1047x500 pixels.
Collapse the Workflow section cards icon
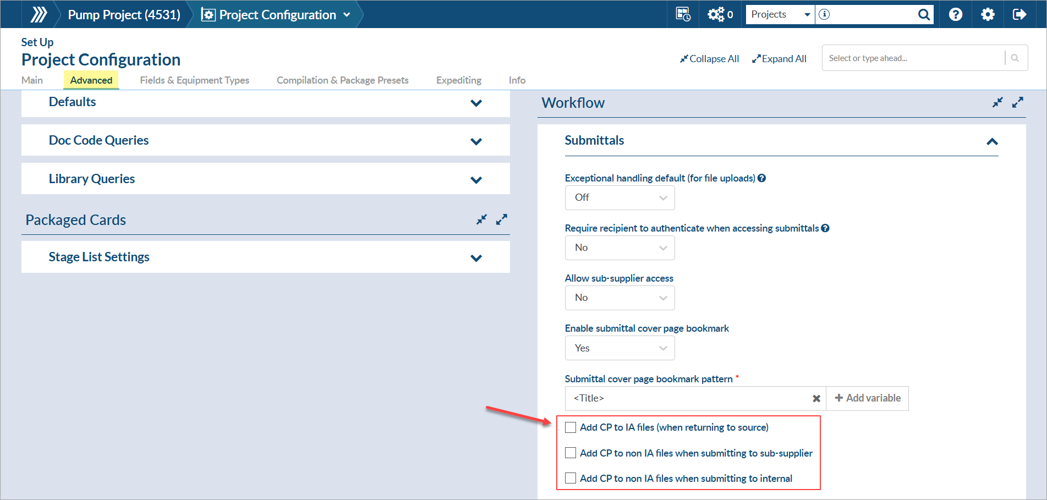point(997,102)
